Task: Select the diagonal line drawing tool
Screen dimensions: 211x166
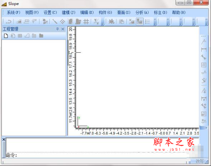Action: [55, 21]
